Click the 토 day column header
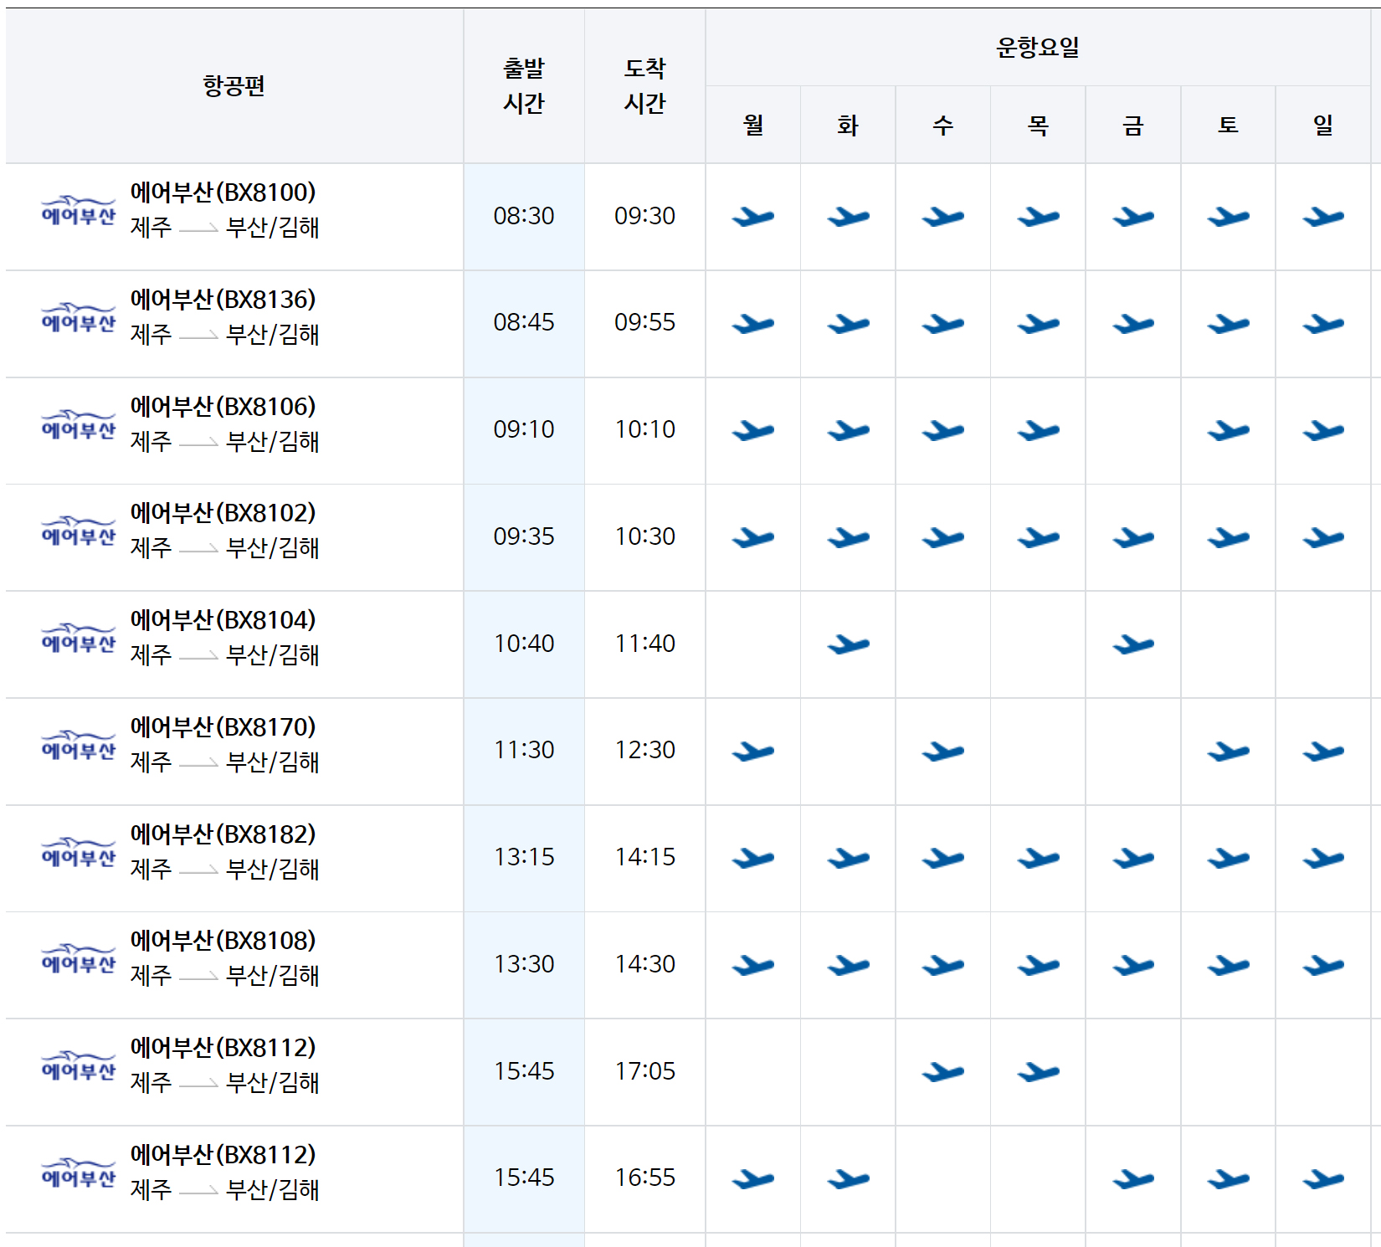The width and height of the screenshot is (1381, 1247). pos(1228,125)
